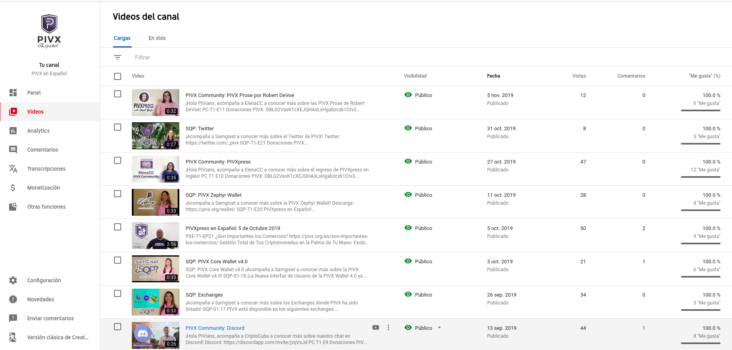Image resolution: width=732 pixels, height=350 pixels.
Task: Click the Transcripciones translate icon
Action: (x=13, y=169)
